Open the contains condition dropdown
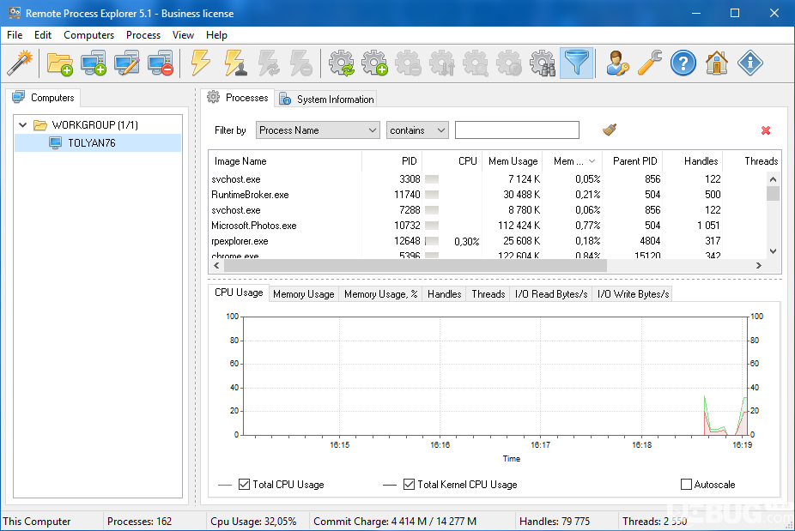Viewport: 795px width, 531px height. (417, 130)
